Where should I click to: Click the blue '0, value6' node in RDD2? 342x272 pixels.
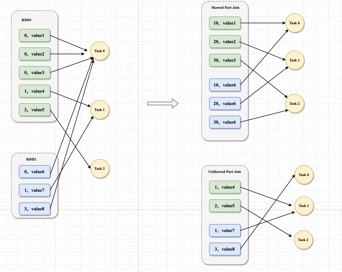(35, 172)
